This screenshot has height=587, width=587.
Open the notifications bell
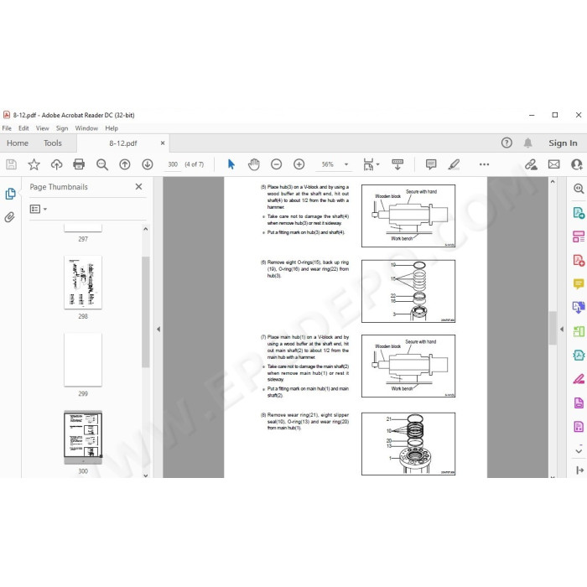point(527,143)
